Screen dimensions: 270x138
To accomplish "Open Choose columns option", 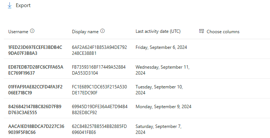I will [223, 32].
